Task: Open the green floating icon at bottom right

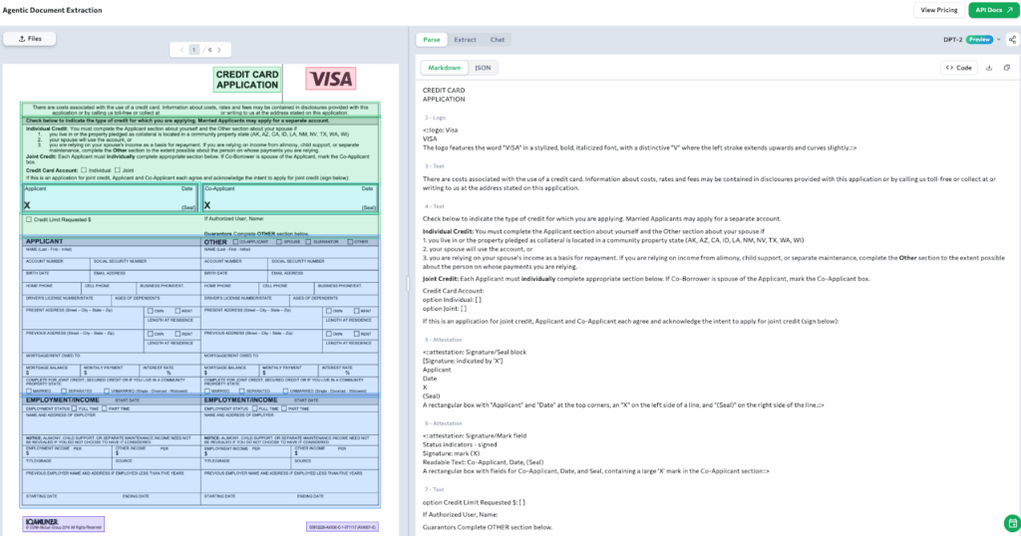Action: (x=1011, y=523)
